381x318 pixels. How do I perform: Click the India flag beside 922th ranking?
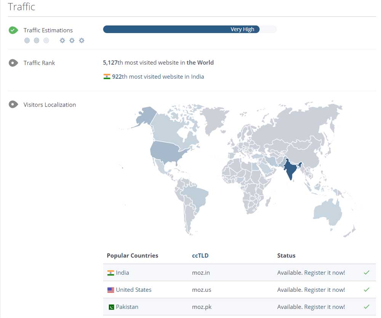[107, 77]
